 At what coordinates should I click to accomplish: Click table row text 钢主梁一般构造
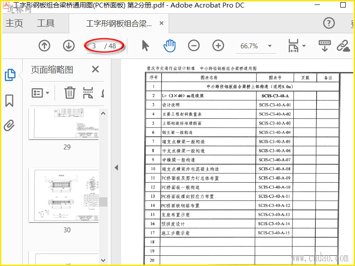[x=177, y=133]
